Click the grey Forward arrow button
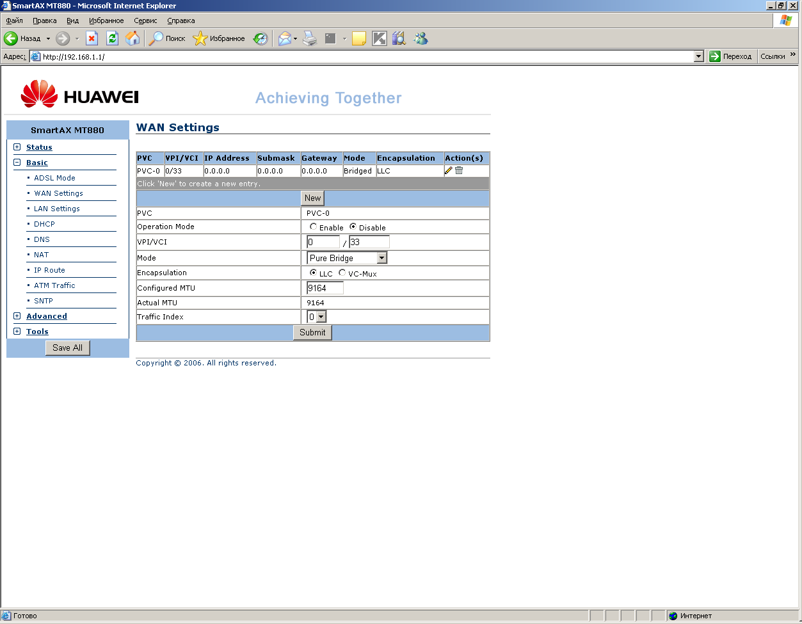Viewport: 802px width, 624px height. [x=63, y=38]
